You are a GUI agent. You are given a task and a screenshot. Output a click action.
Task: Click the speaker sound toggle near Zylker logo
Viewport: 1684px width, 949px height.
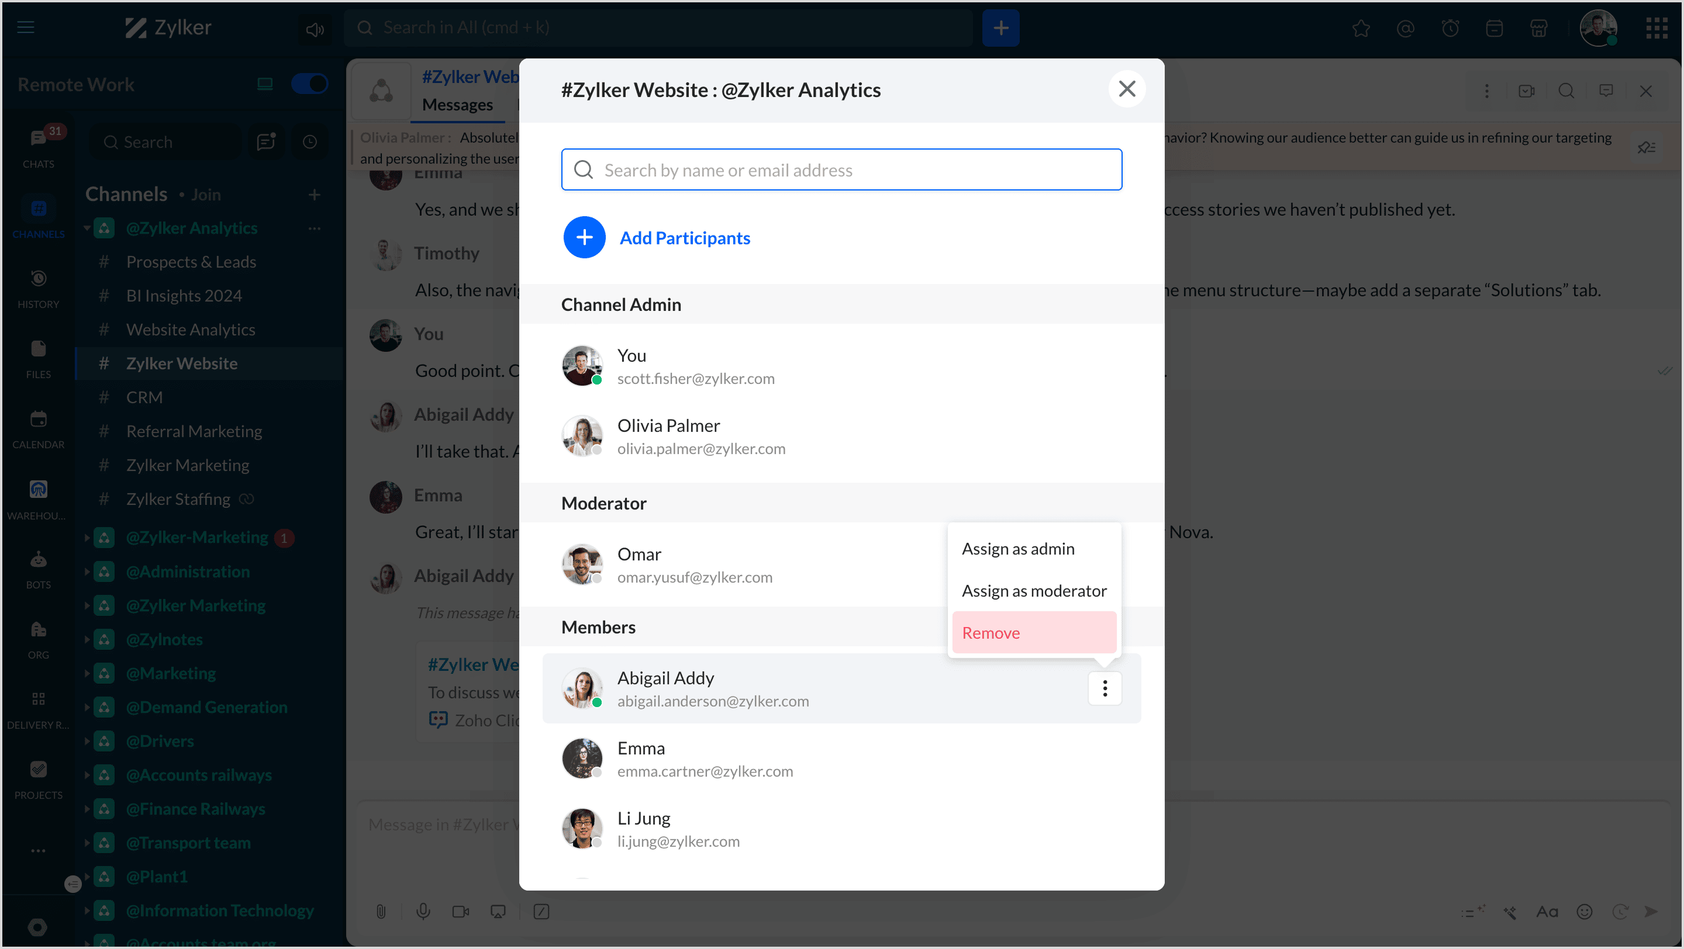pos(315,29)
